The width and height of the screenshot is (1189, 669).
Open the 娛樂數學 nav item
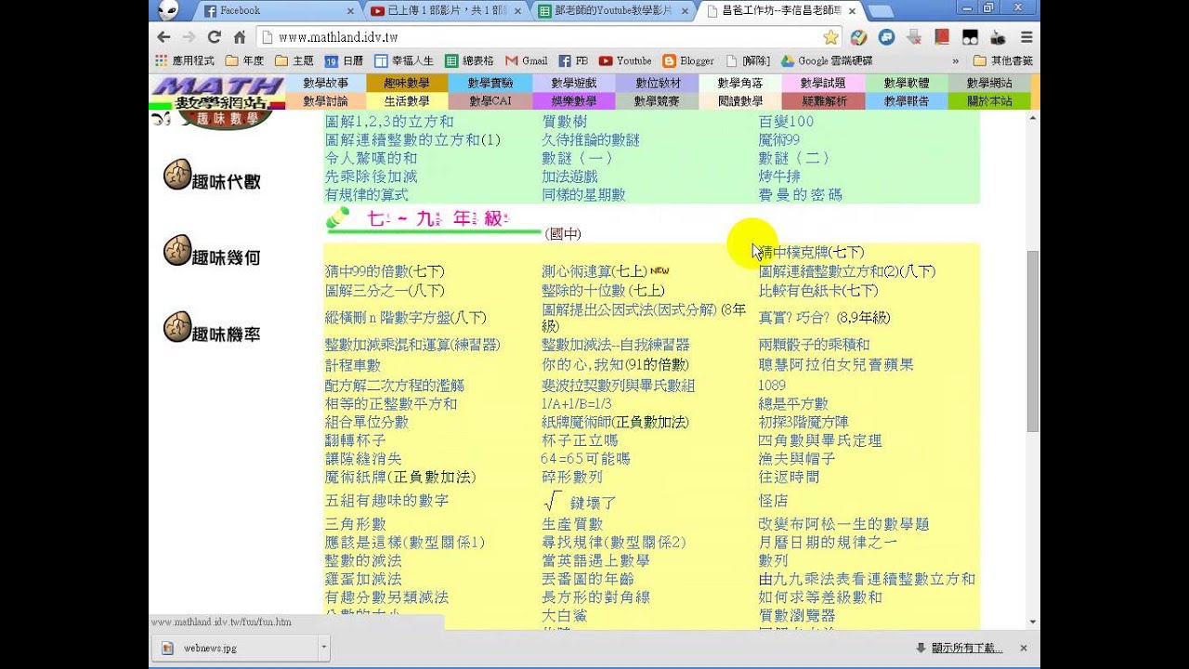tap(574, 100)
